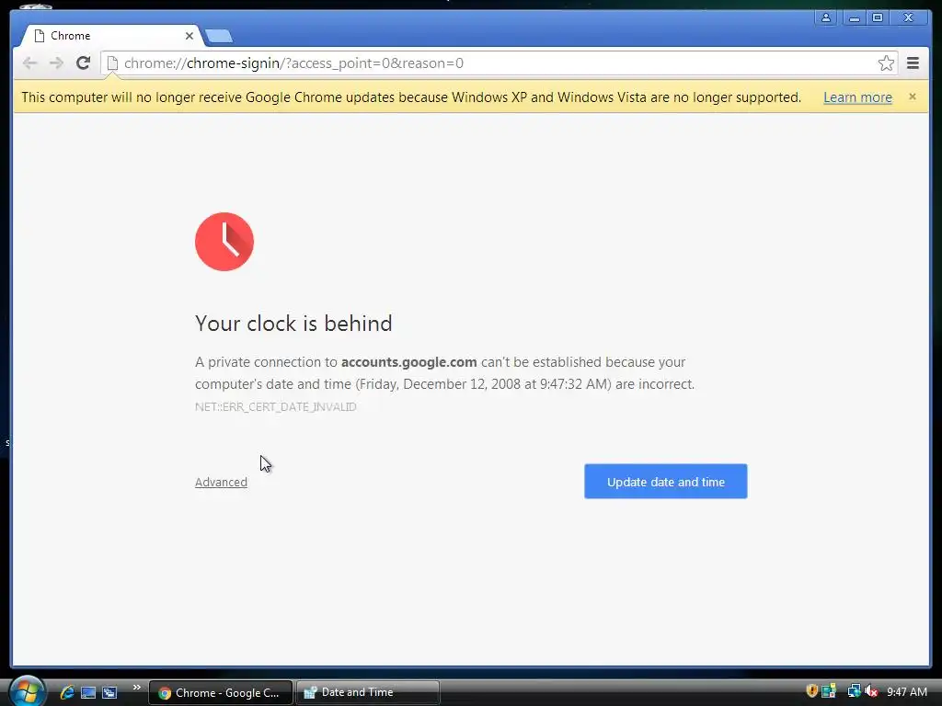
Task: Click the muted volume tray icon
Action: 871,691
